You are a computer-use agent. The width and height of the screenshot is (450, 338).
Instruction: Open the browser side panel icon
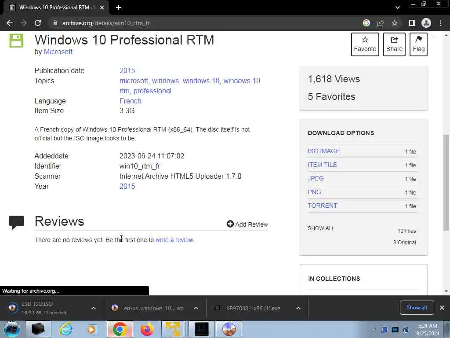coord(412,23)
